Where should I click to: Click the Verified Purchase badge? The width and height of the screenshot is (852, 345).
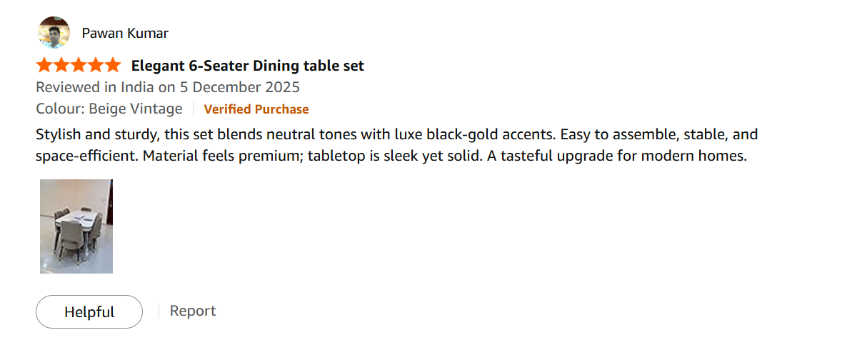(256, 109)
